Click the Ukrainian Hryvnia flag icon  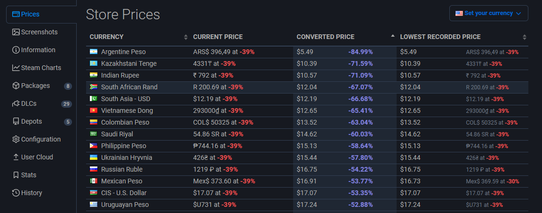pyautogui.click(x=93, y=158)
